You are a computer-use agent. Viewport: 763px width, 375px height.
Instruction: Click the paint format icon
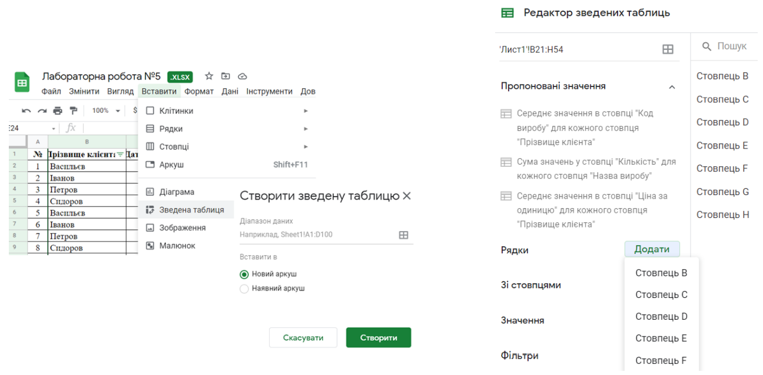(x=74, y=111)
